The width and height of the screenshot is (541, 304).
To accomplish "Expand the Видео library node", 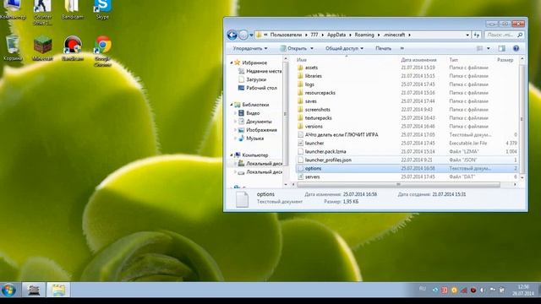I will [x=236, y=113].
